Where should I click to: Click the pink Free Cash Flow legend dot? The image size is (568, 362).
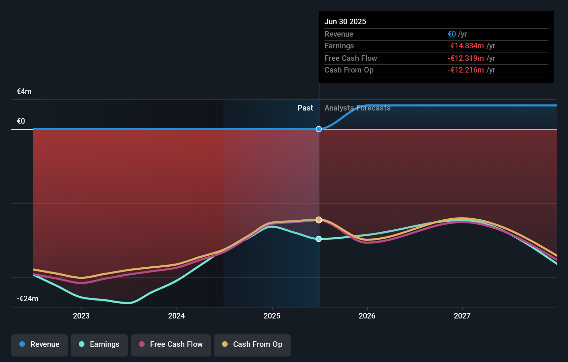click(141, 344)
